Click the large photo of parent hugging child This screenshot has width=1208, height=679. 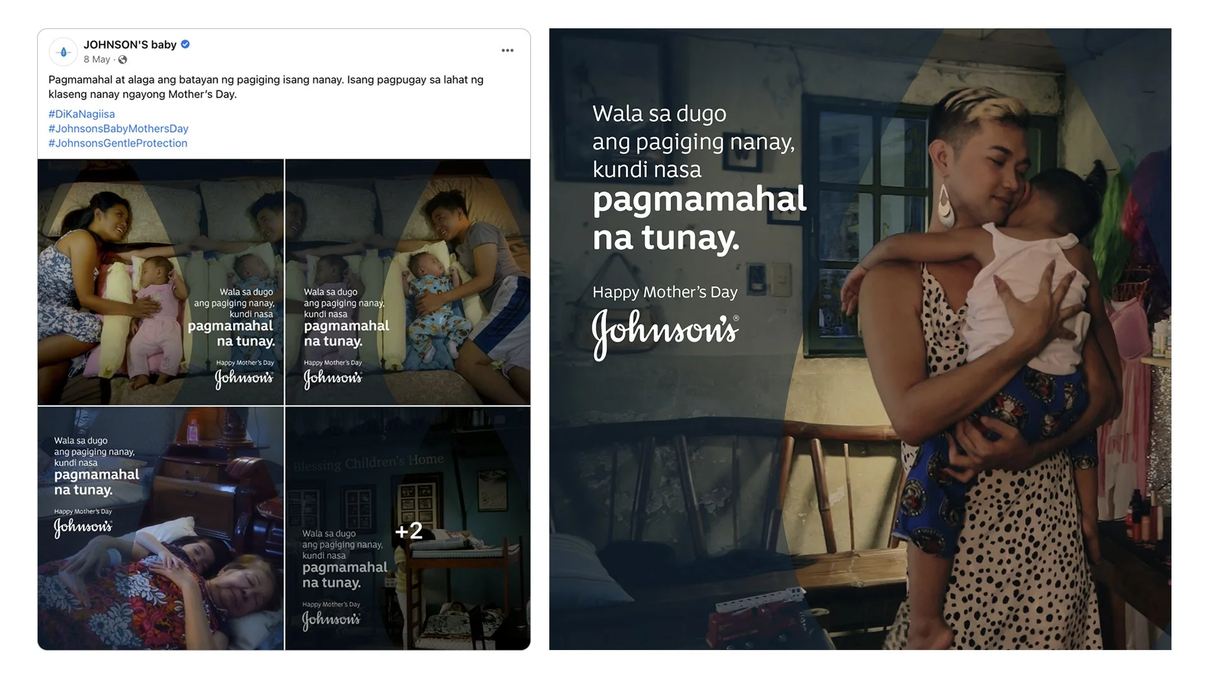[860, 339]
